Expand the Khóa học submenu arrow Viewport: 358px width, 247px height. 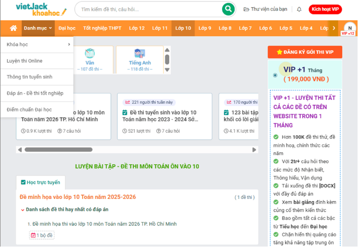click(69, 45)
